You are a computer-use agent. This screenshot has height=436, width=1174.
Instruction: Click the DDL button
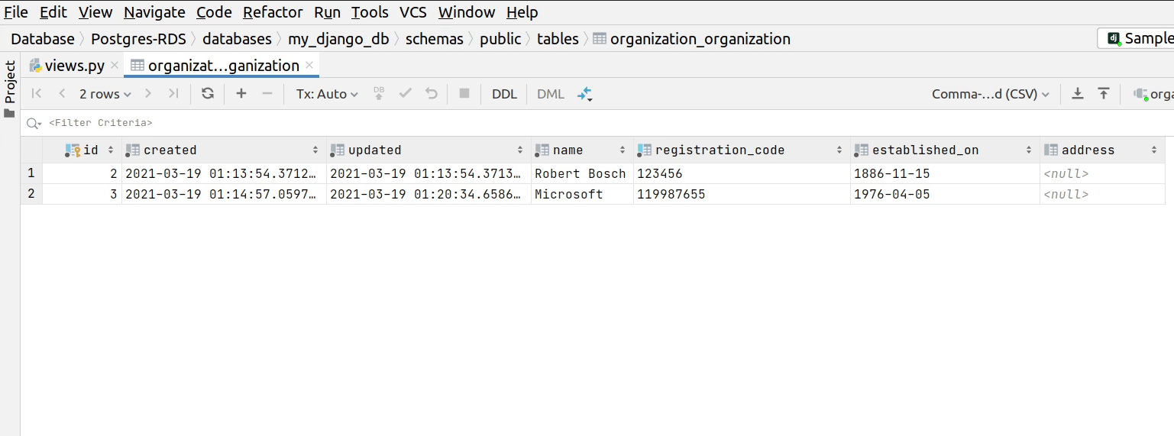coord(504,94)
